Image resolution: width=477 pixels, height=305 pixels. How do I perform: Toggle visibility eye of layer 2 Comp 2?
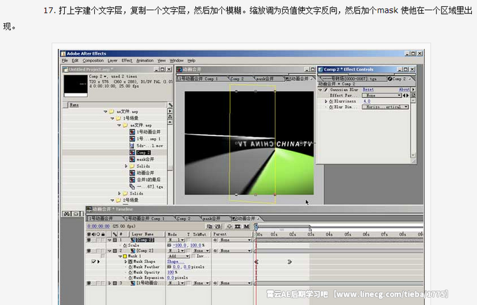click(x=89, y=251)
